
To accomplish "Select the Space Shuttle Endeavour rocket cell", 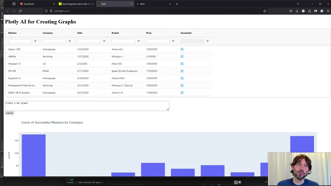I will pos(124,71).
